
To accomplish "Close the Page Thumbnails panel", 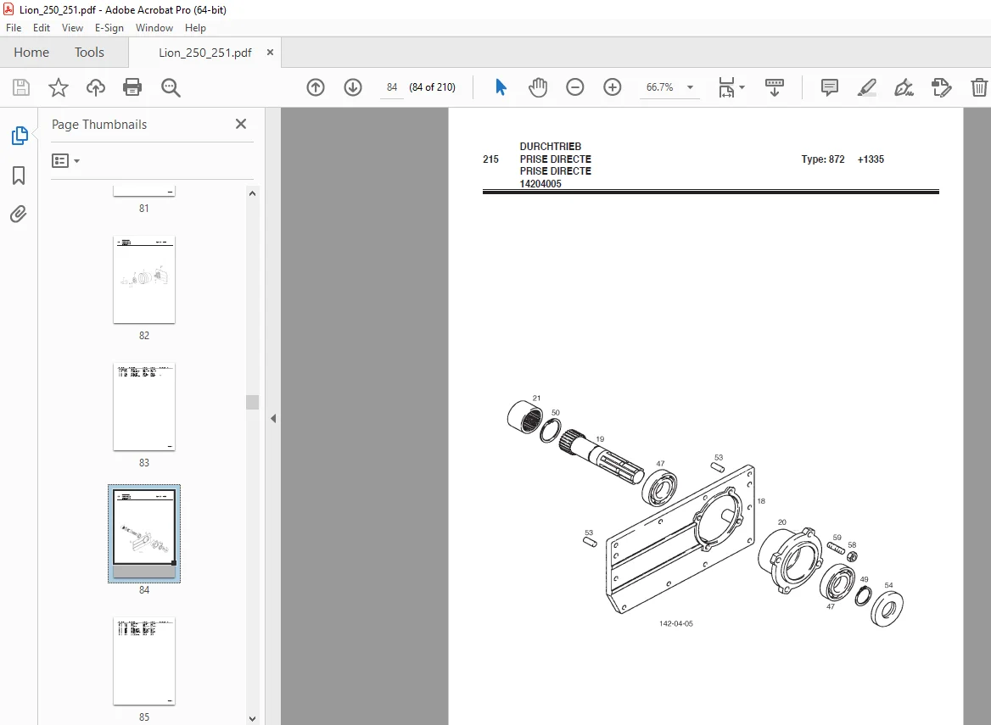I will (241, 124).
